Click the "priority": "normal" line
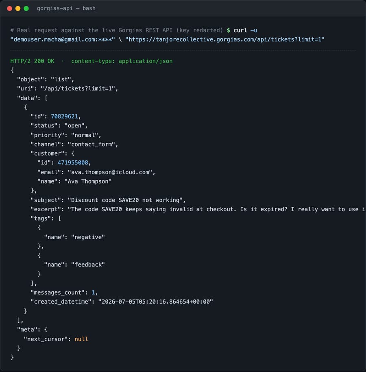This screenshot has width=366, height=372. (66, 135)
